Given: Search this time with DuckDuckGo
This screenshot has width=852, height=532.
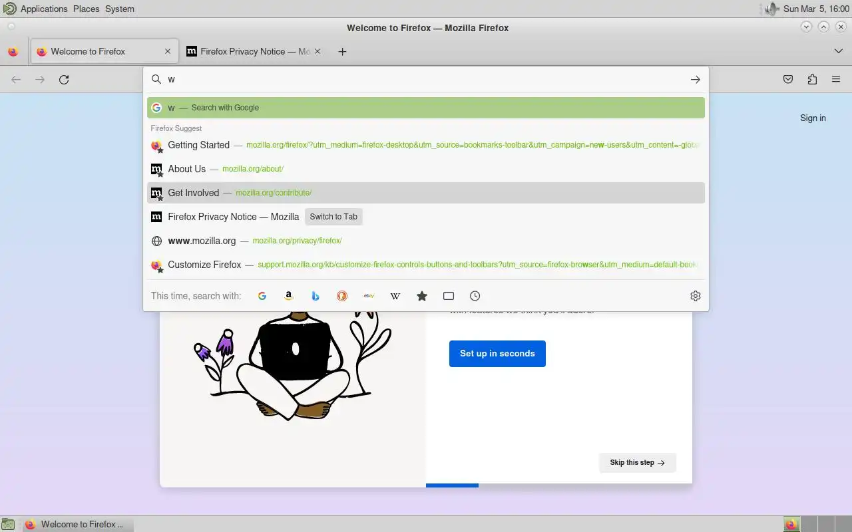Looking at the screenshot, I should tap(342, 296).
